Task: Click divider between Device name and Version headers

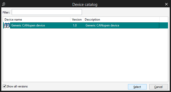Action: [70, 20]
